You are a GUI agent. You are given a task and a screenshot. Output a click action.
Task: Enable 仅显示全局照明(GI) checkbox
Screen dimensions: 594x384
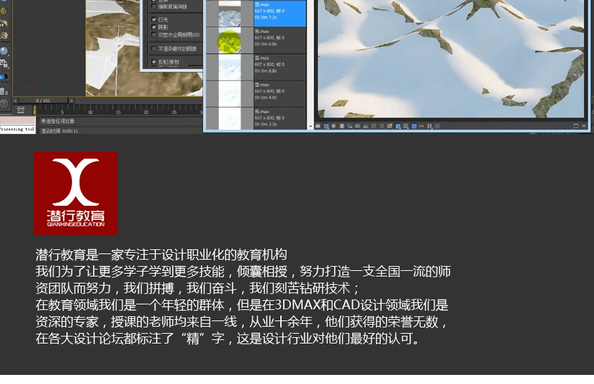pyautogui.click(x=154, y=35)
